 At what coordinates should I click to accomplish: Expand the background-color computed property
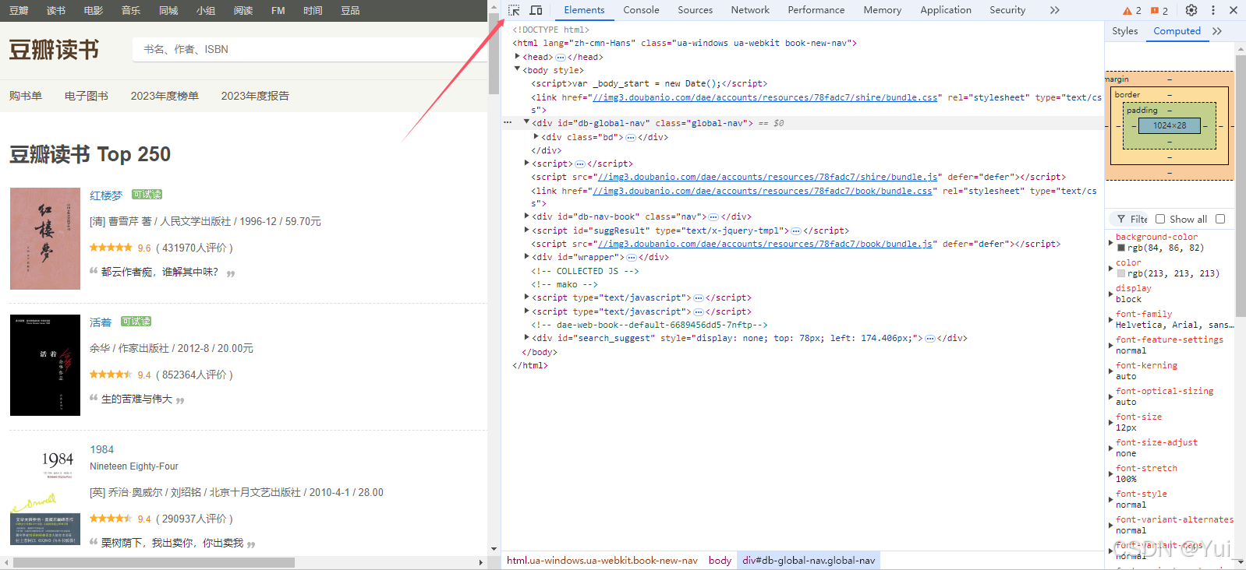pyautogui.click(x=1111, y=242)
